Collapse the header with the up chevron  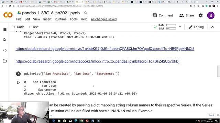tap(212, 27)
